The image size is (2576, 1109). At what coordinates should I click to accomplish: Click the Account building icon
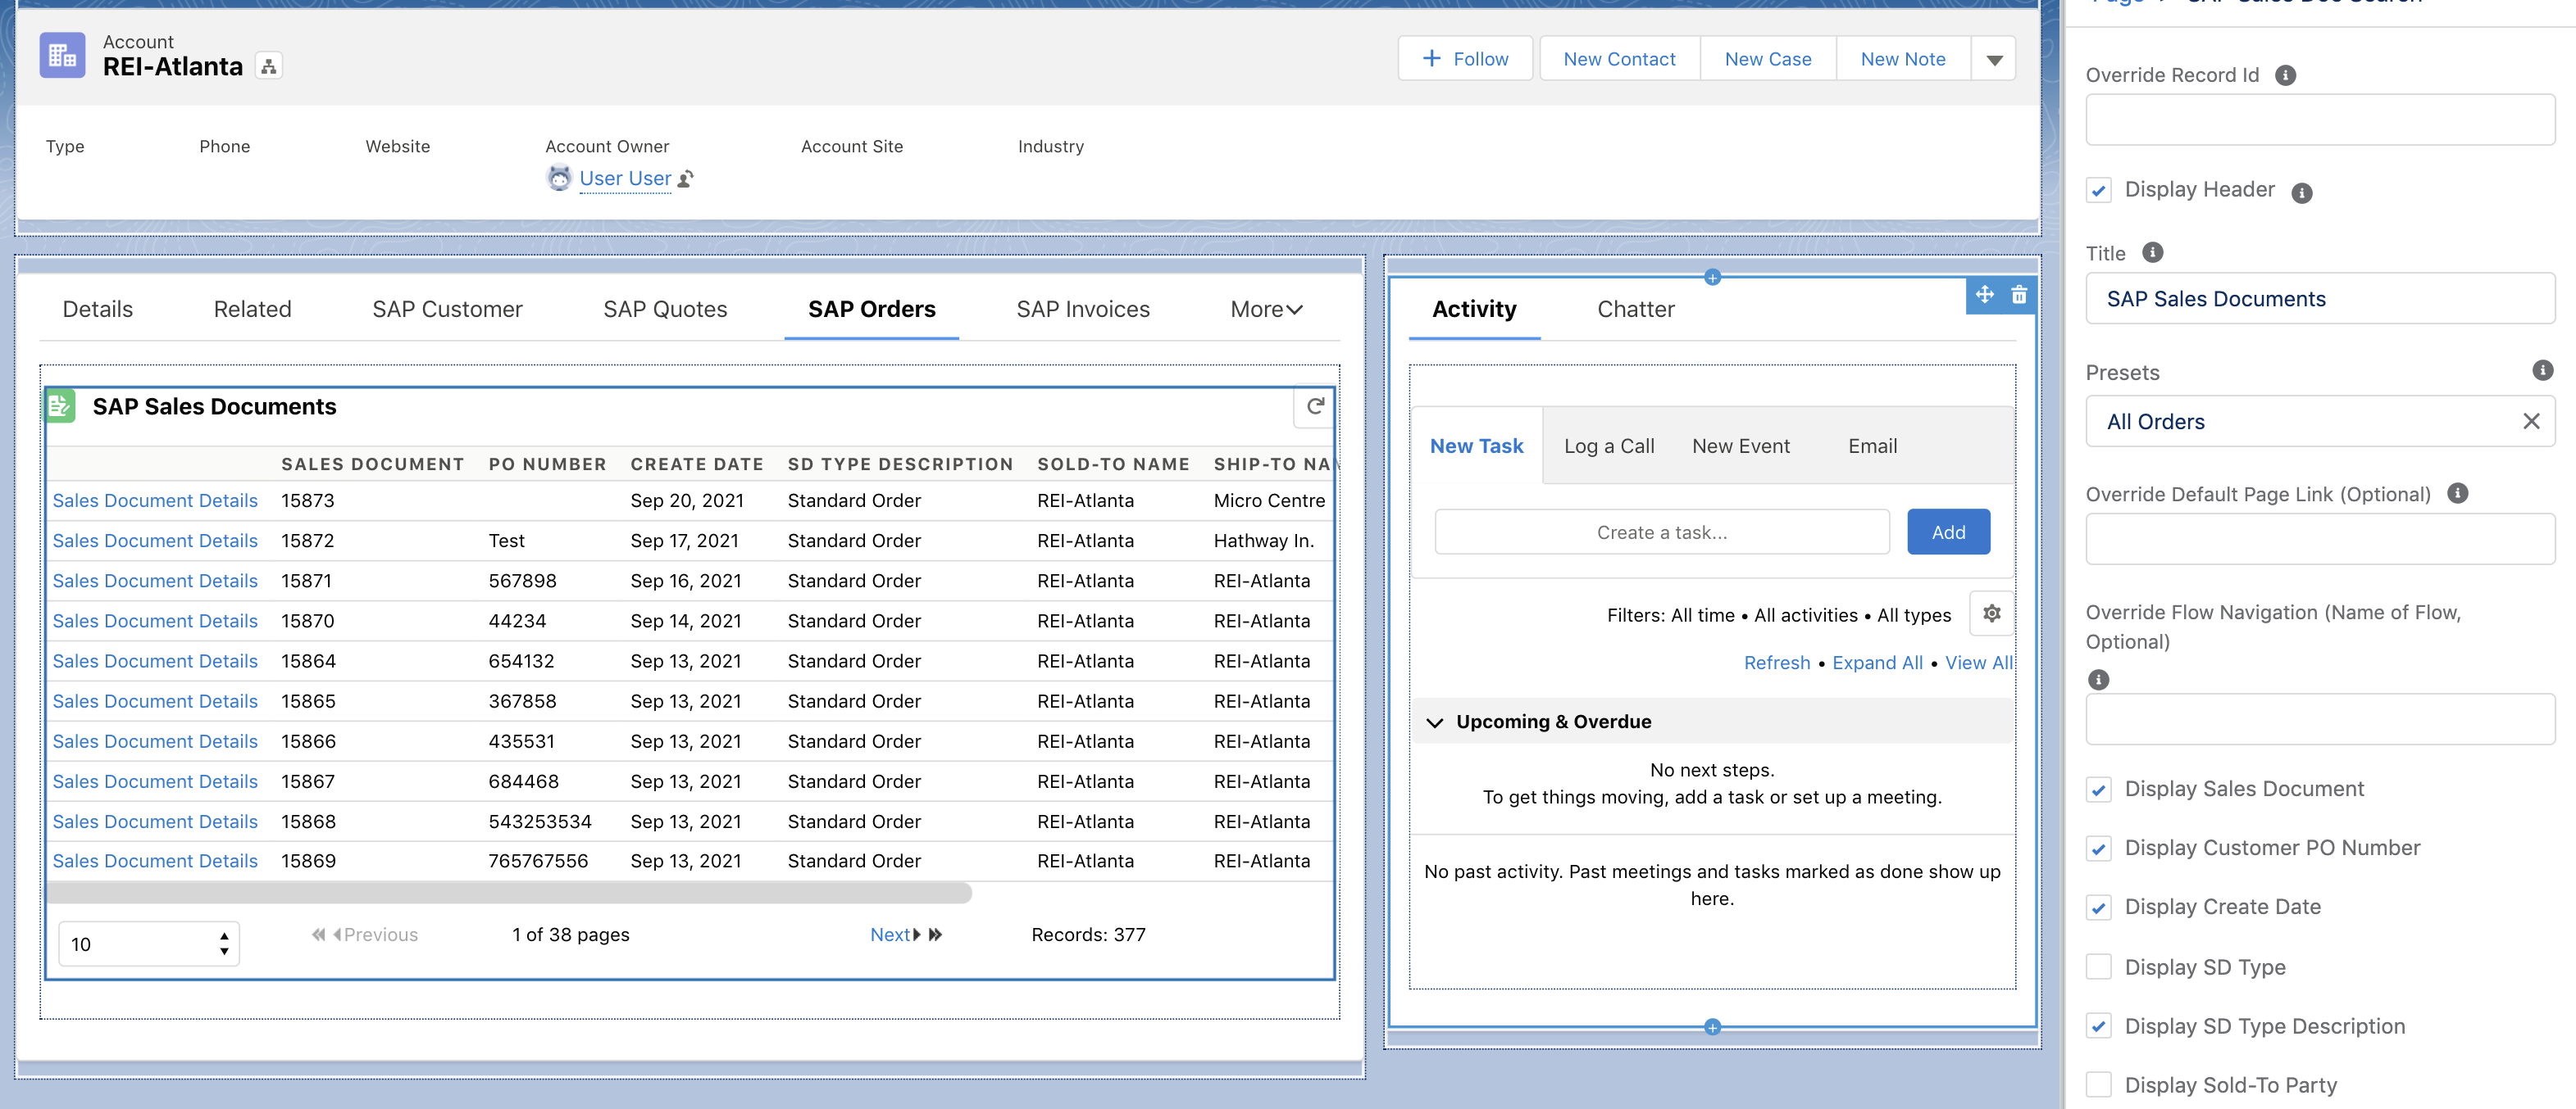(x=62, y=55)
